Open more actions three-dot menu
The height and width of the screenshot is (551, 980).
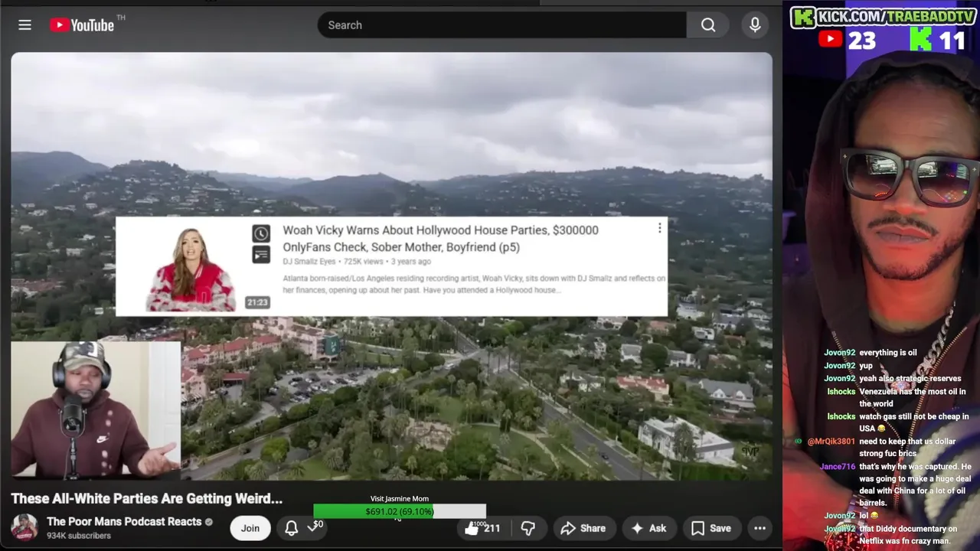[x=759, y=528]
